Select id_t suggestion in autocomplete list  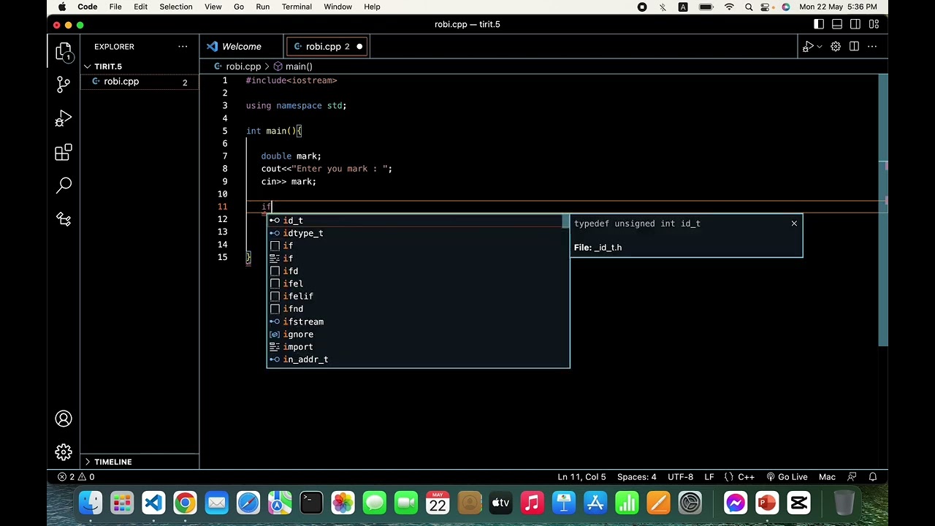pyautogui.click(x=416, y=221)
